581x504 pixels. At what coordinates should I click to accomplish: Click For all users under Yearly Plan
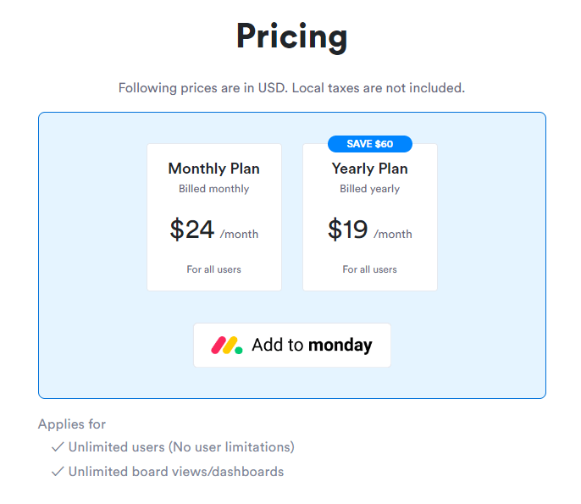click(x=370, y=269)
